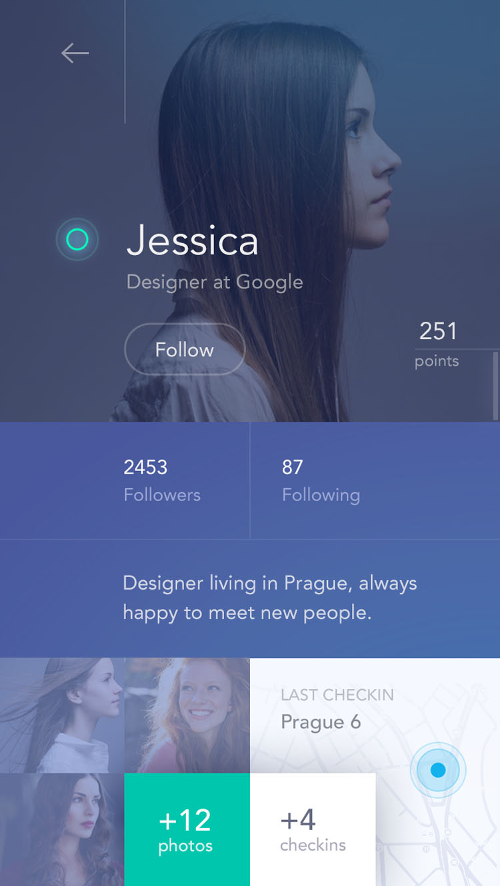This screenshot has height=886, width=500.
Task: Tap the Prague 6 location label
Action: pyautogui.click(x=321, y=722)
